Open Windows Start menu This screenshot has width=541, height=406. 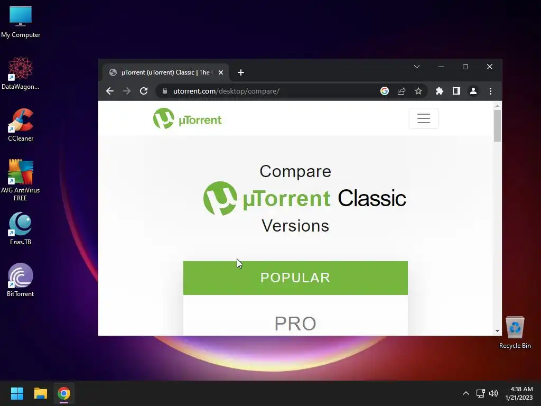coord(17,393)
